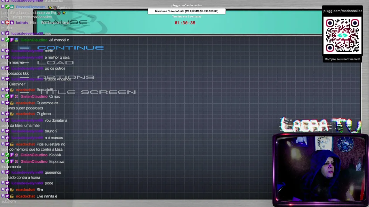Return to TITLE SCREEN from pause menu
This screenshot has width=369, height=207.
[x=88, y=92]
